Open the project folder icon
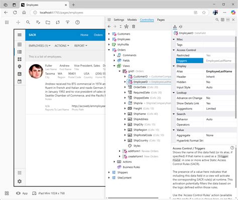 48,23
